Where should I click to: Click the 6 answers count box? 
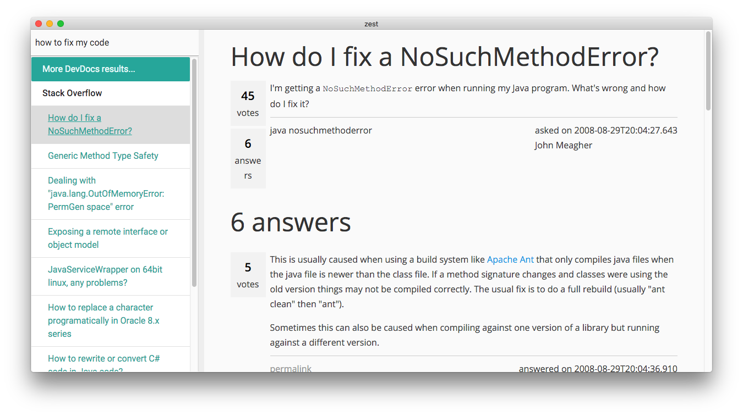tap(248, 159)
